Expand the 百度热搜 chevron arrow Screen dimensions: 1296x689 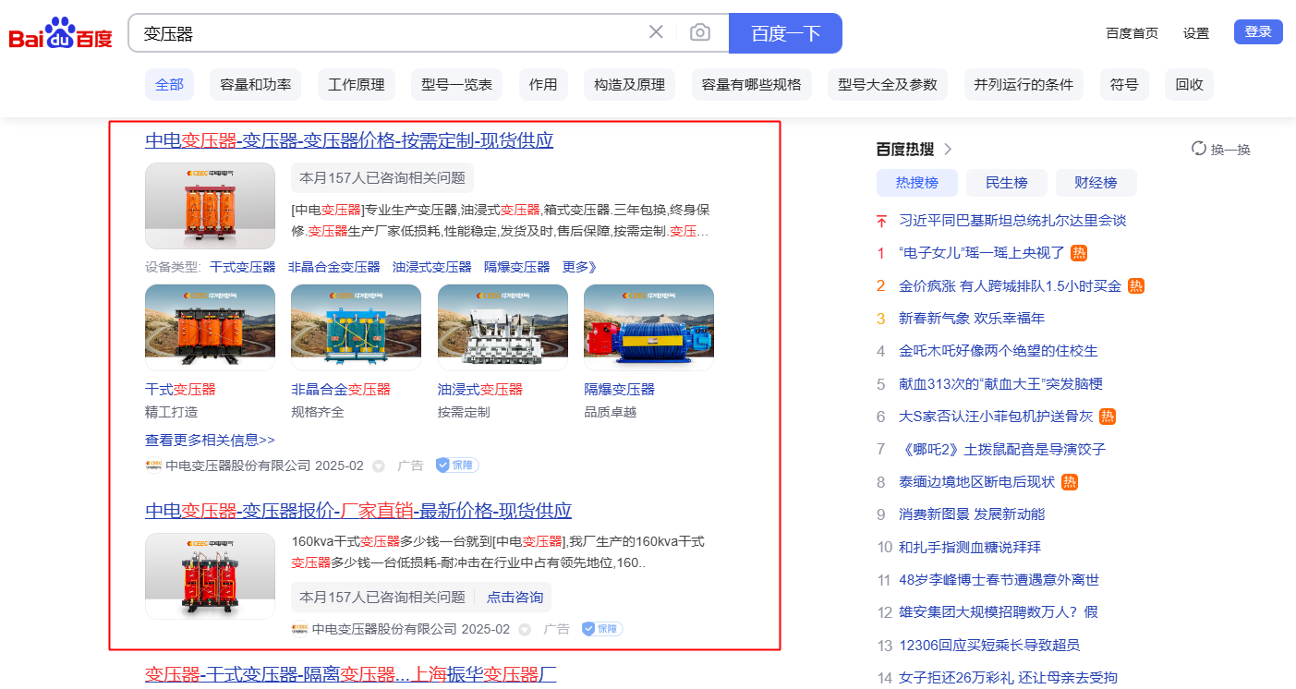click(948, 150)
